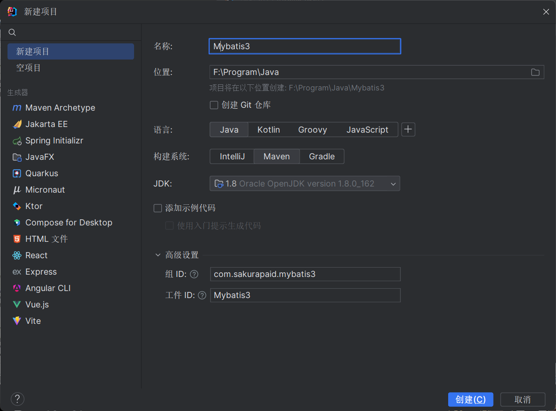Open dialog help question mark button
Viewport: 556px width, 411px height.
tap(17, 399)
